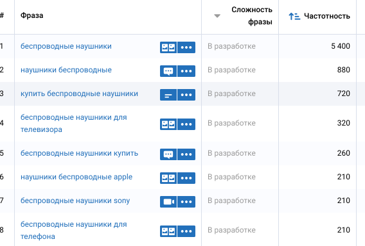Select frequency value 320

[x=344, y=123]
